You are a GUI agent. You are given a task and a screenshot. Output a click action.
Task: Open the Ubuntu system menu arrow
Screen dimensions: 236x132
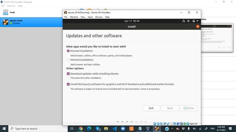198,21
